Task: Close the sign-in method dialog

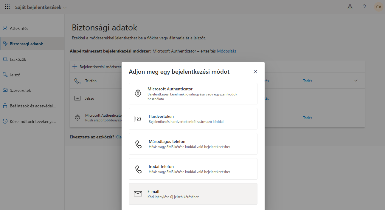Action: pyautogui.click(x=255, y=72)
